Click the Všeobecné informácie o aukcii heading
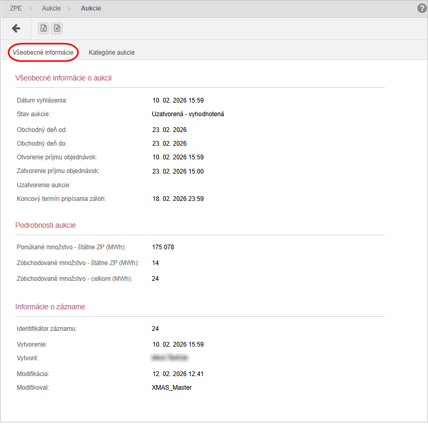The height and width of the screenshot is (425, 428). pyautogui.click(x=63, y=78)
